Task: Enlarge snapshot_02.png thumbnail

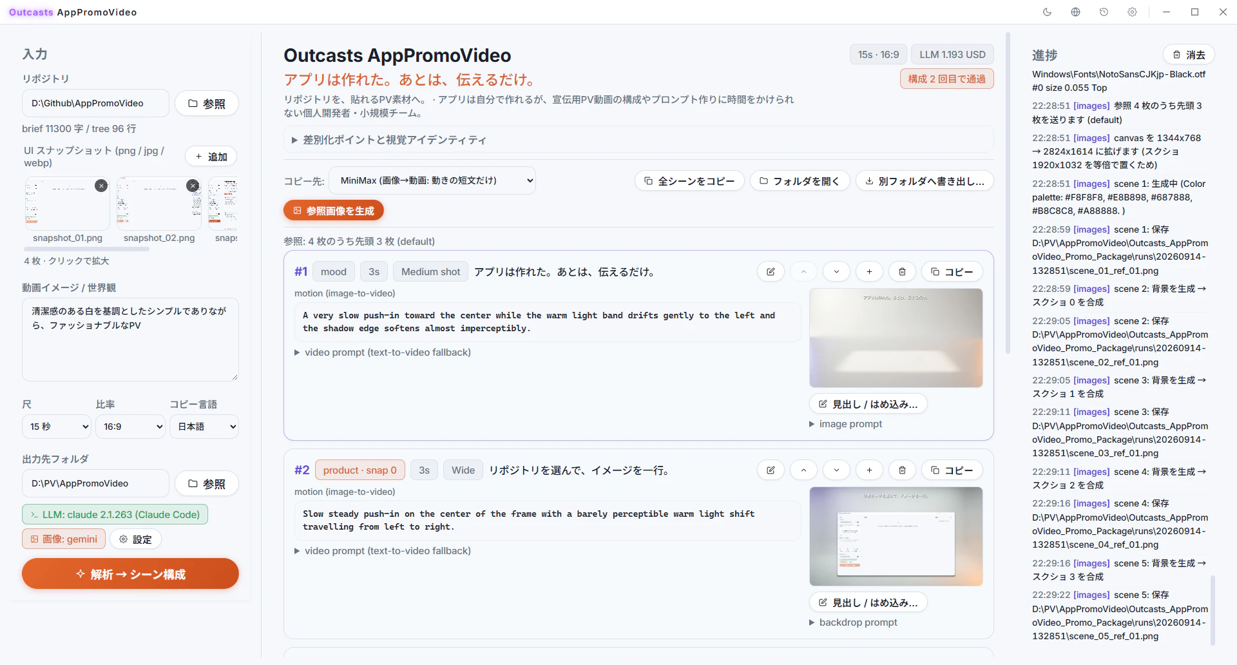Action: (159, 204)
